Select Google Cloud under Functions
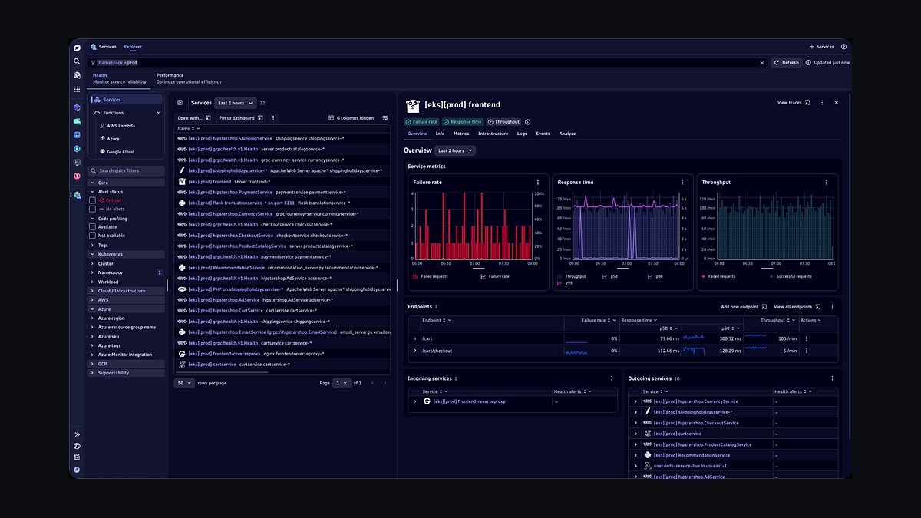 pos(120,152)
